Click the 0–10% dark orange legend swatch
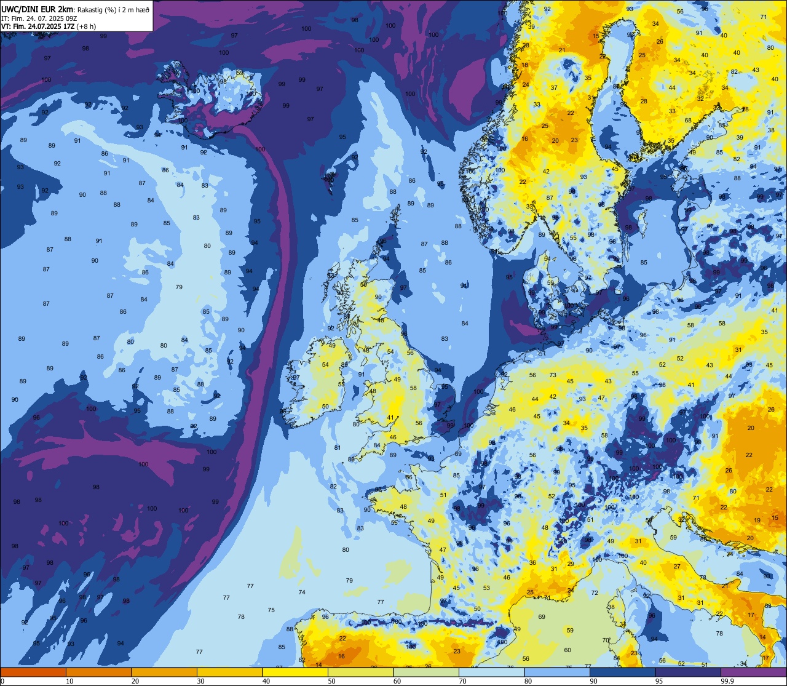The width and height of the screenshot is (787, 686). click(x=33, y=672)
